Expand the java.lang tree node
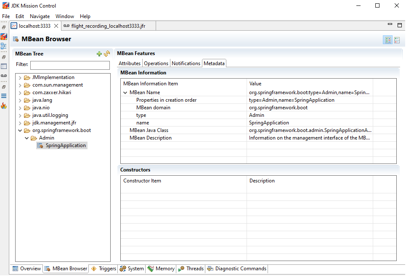Image resolution: width=406 pixels, height=277 pixels. pos(20,100)
